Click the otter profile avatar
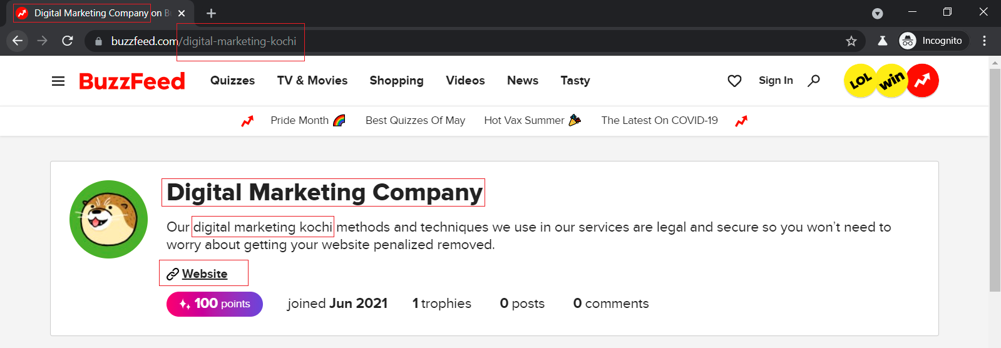 pyautogui.click(x=109, y=220)
